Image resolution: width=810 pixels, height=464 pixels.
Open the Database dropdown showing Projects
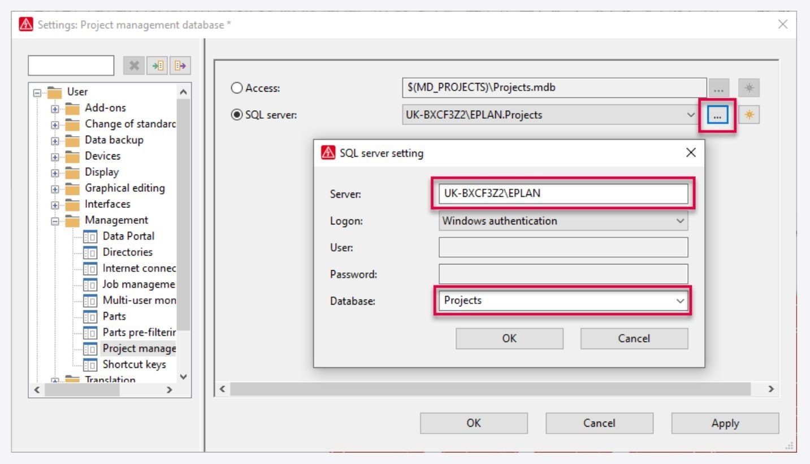680,300
